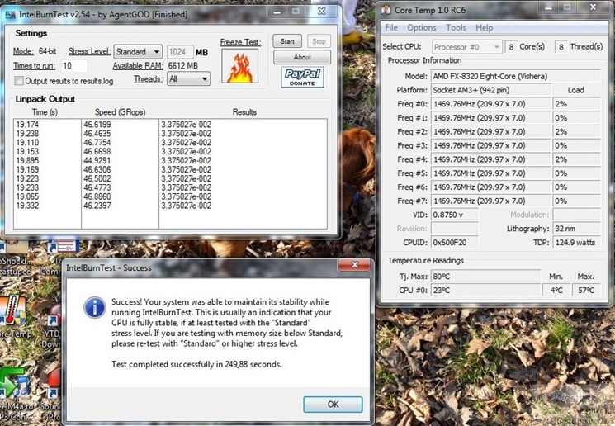Click the Core(s) count box showing 8
615x426 pixels.
click(x=511, y=47)
